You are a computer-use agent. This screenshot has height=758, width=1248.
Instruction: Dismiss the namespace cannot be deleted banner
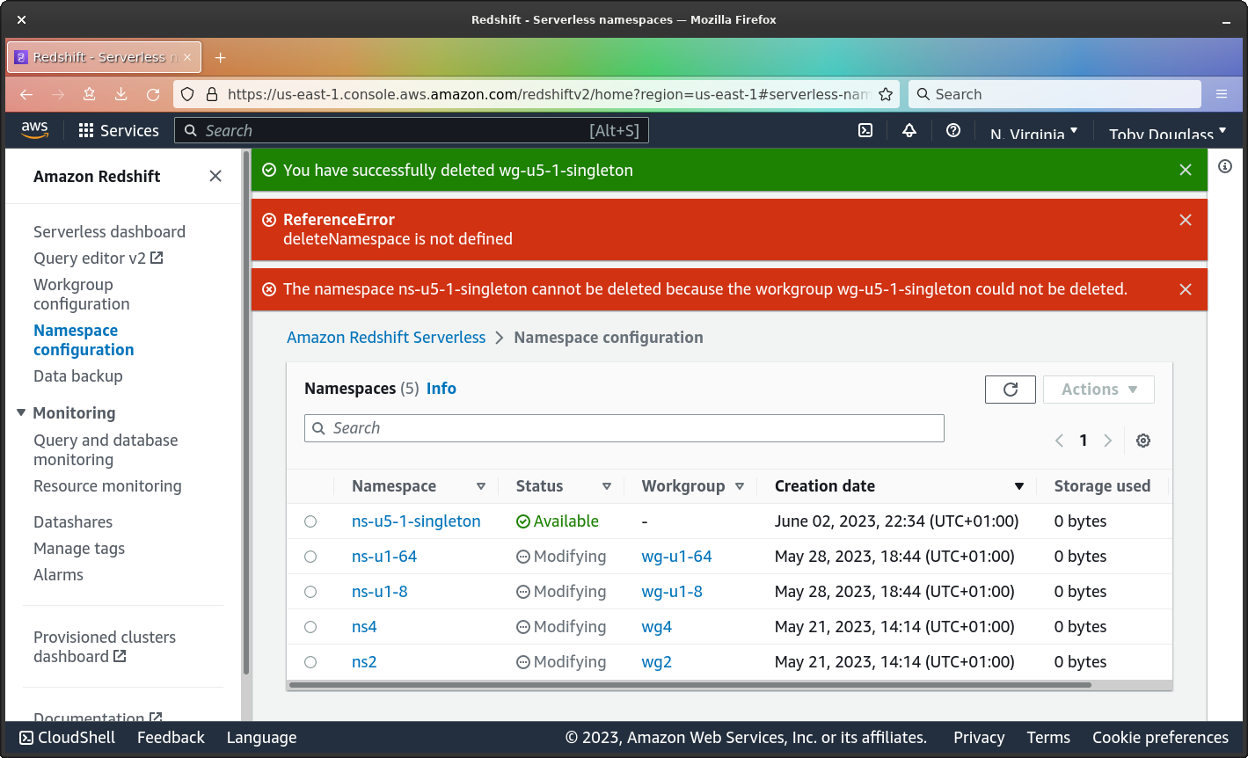1186,289
